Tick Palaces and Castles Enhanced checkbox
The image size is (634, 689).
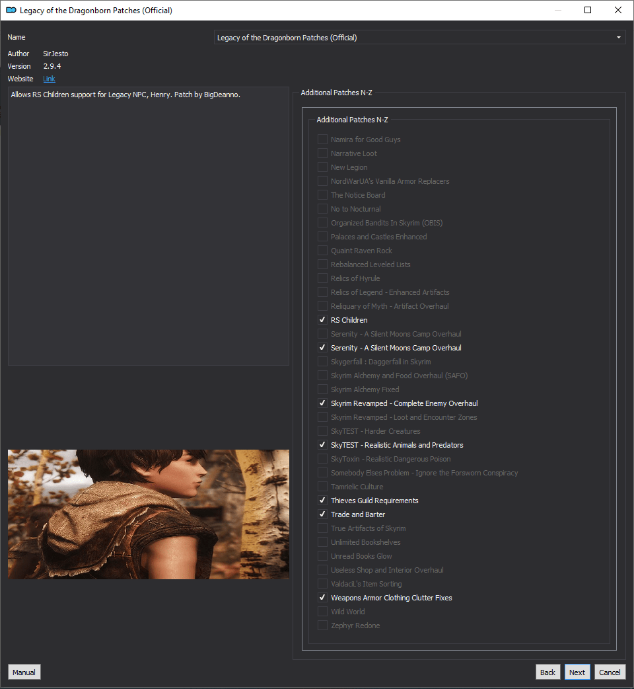322,237
